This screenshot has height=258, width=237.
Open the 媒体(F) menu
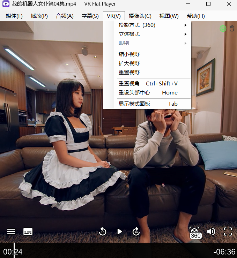point(14,16)
